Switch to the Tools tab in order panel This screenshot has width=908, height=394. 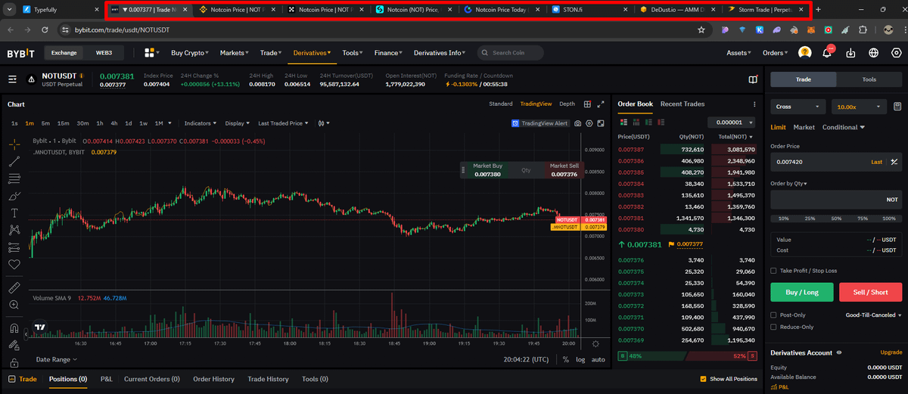point(869,79)
